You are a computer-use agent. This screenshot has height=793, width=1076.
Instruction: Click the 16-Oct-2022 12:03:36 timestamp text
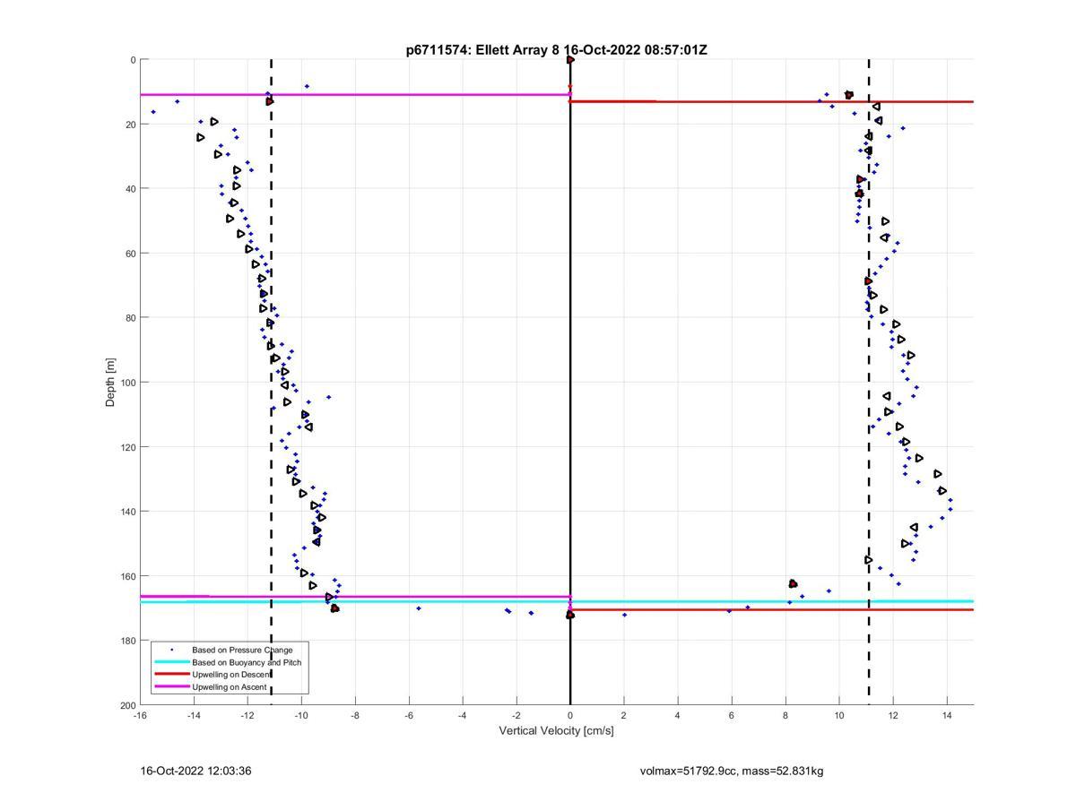pyautogui.click(x=195, y=771)
